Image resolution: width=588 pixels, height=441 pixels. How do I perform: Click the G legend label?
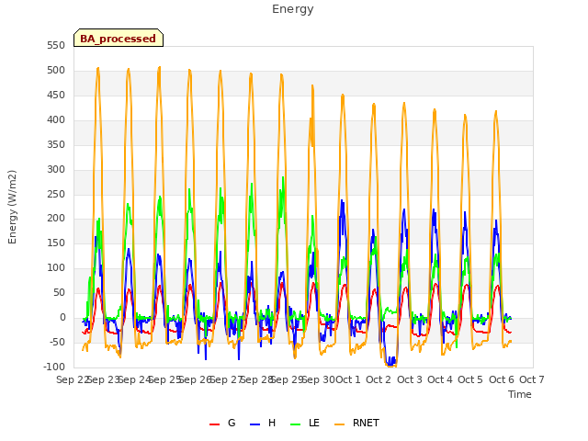[232, 423]
